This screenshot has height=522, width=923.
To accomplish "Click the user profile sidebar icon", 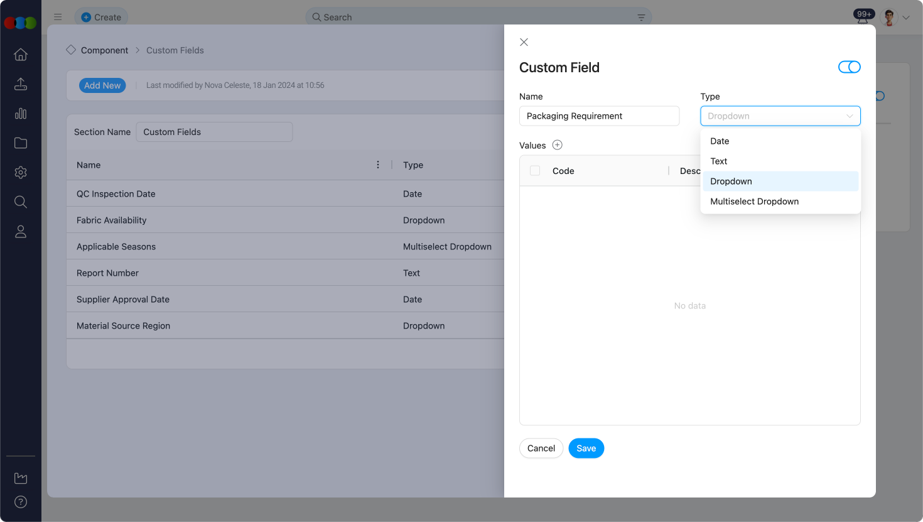I will point(21,232).
